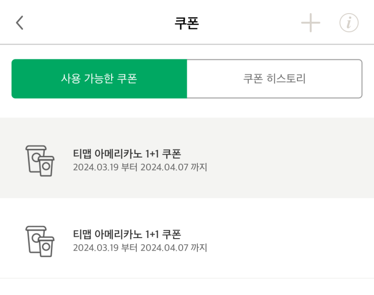Tap the back arrow in the header
The height and width of the screenshot is (295, 374).
point(20,23)
